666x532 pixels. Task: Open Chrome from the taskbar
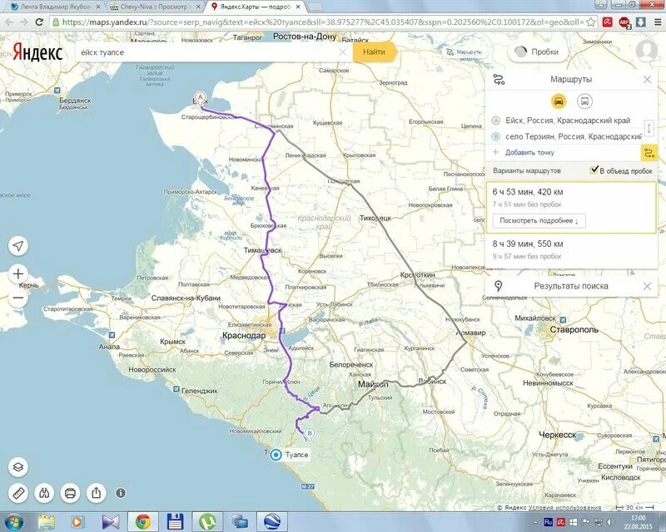143,521
